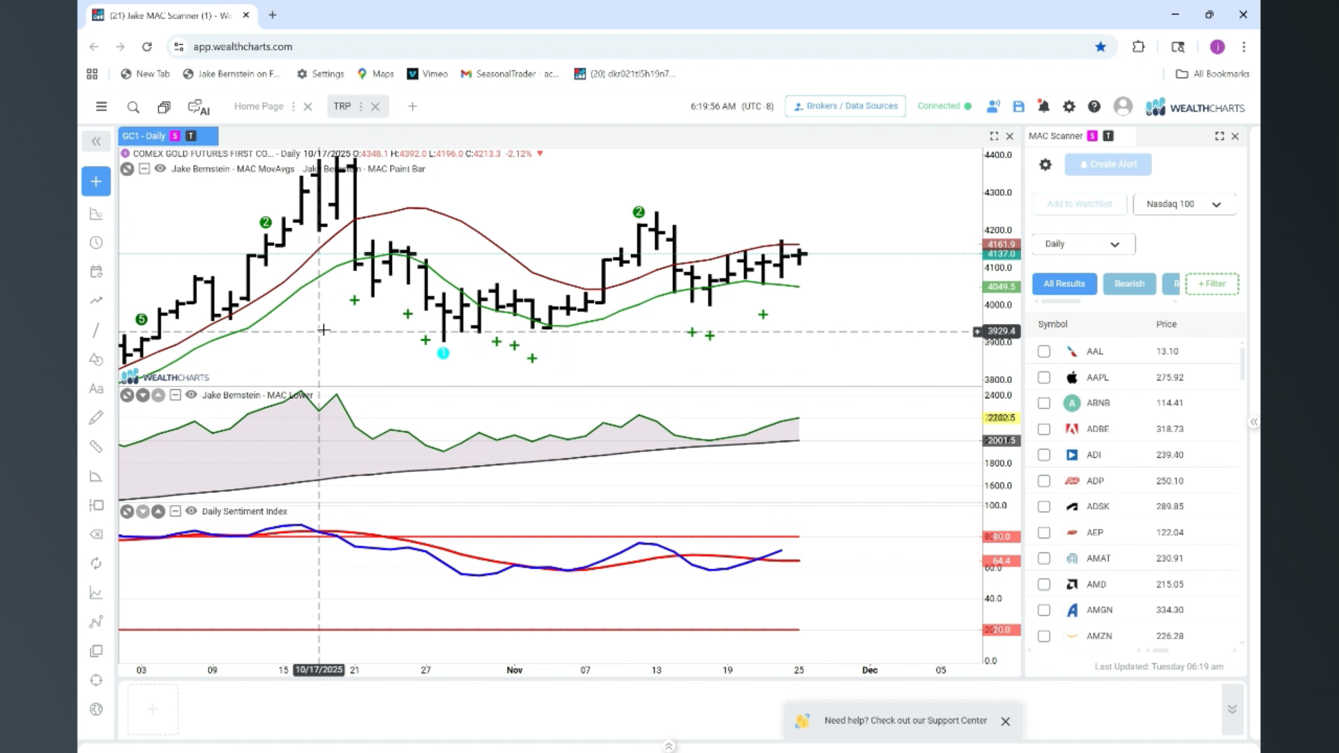Click the save layout floppy icon

tap(1018, 107)
